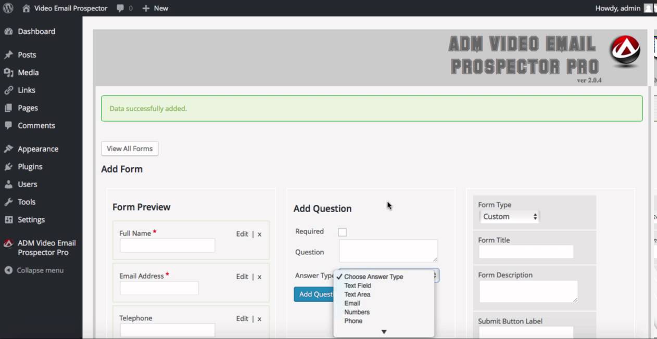Click Collapse menu text

(40, 270)
